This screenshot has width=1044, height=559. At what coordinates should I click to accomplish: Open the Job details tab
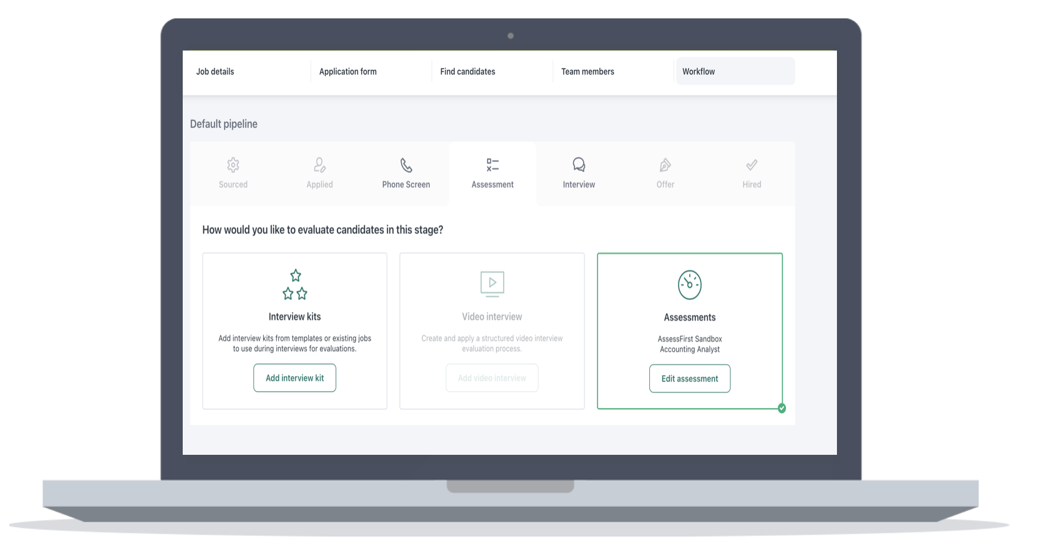point(215,72)
